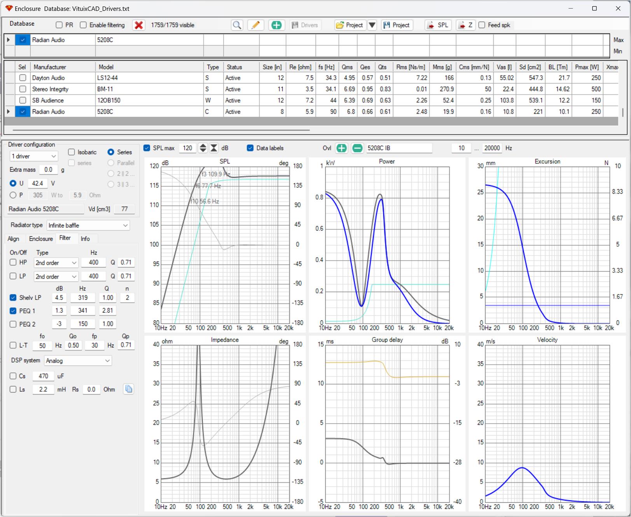Export impedance with the Z button
Image resolution: width=631 pixels, height=517 pixels.
(x=465, y=25)
